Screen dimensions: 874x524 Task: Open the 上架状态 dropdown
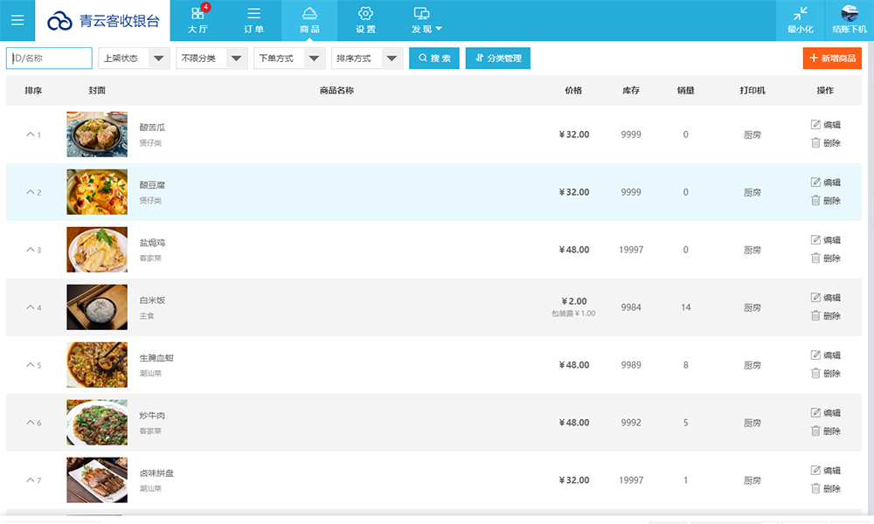(135, 58)
